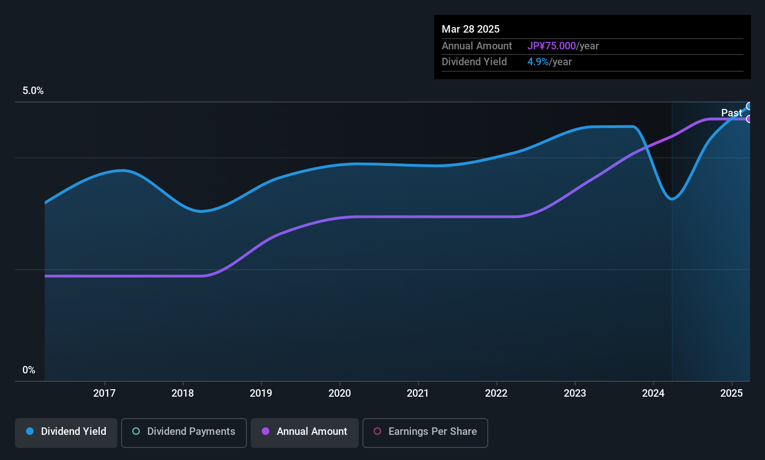
Task: Toggle the Annual Amount legend button
Action: point(305,433)
